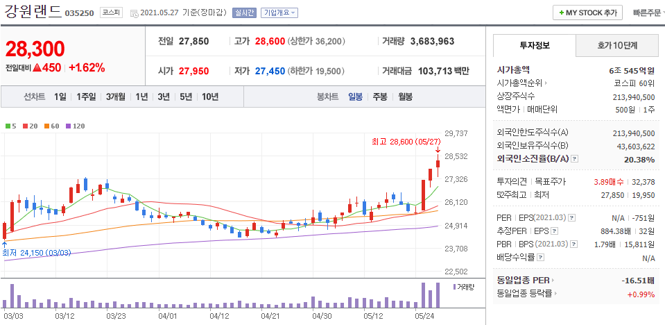Select the 일봉 daily candle chart
Image resolution: width=665 pixels, height=325 pixels.
[x=356, y=97]
